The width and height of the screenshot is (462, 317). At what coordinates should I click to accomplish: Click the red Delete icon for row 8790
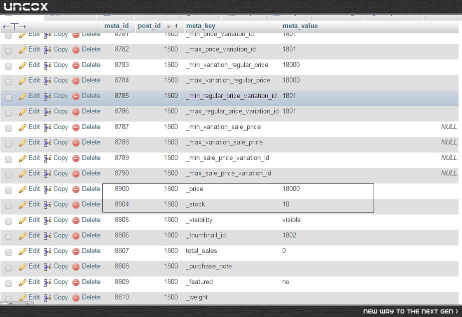point(76,174)
